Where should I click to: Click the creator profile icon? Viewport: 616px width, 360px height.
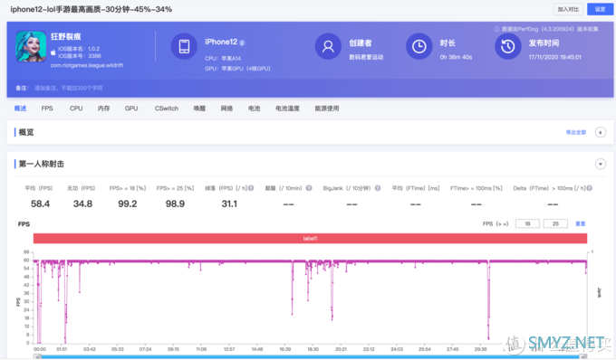(x=328, y=46)
